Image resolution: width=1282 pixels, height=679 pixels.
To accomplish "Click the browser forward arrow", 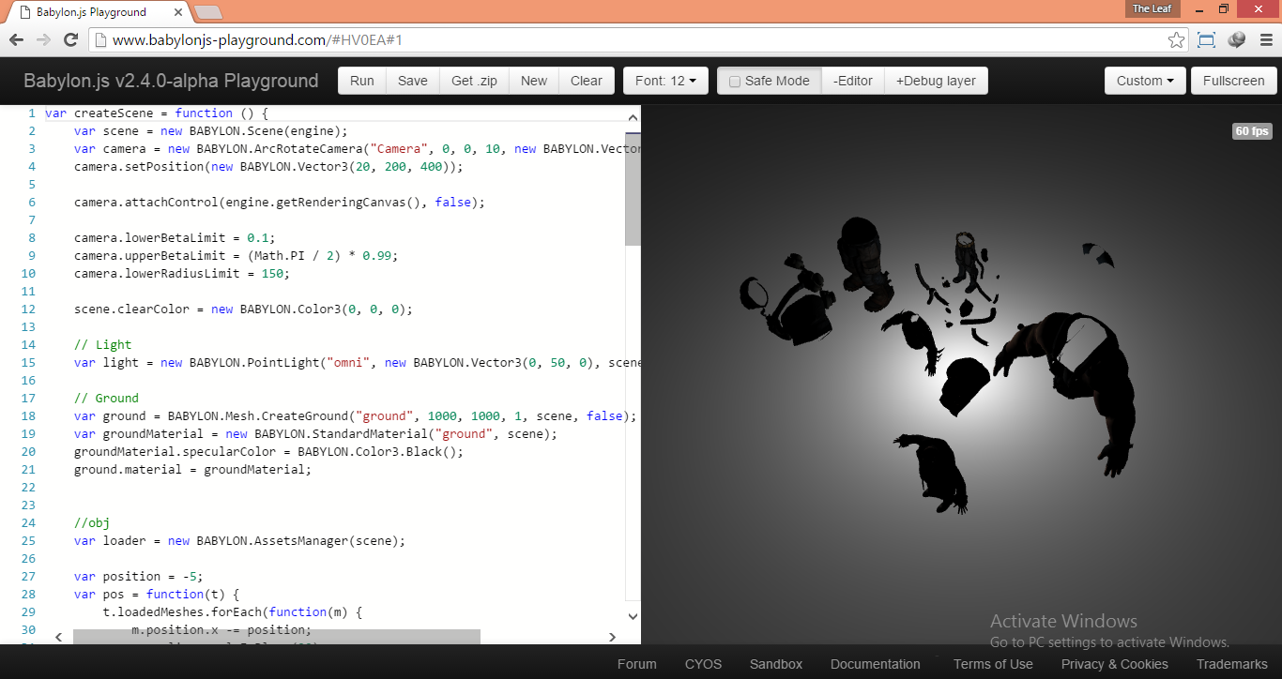I will [x=43, y=39].
